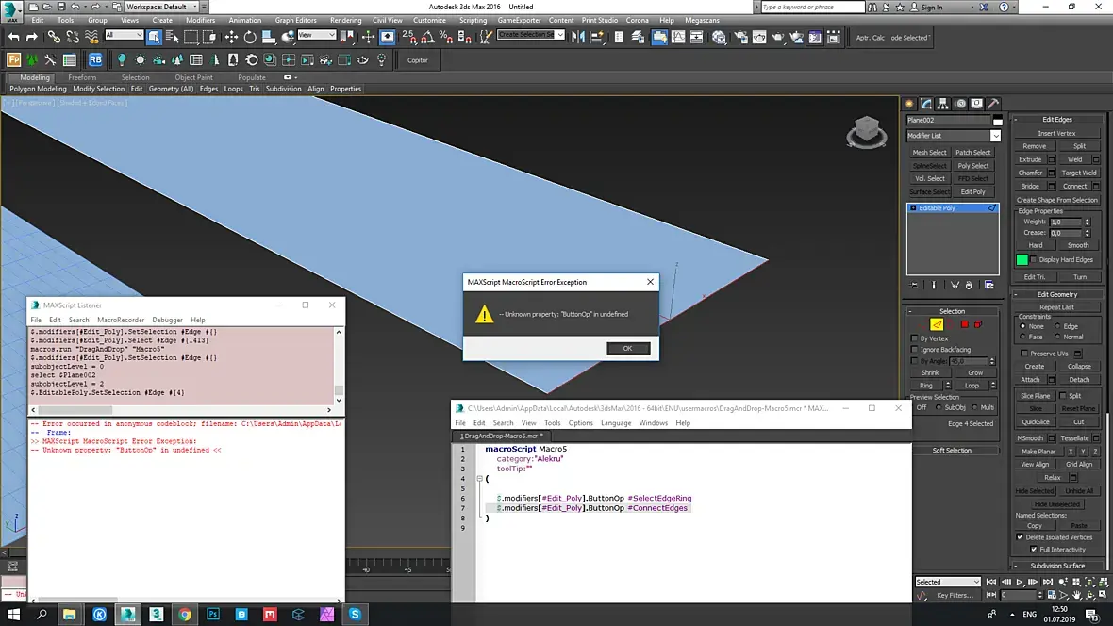Open the Utilities hammer panel tab
1113x626 pixels.
pos(993,104)
